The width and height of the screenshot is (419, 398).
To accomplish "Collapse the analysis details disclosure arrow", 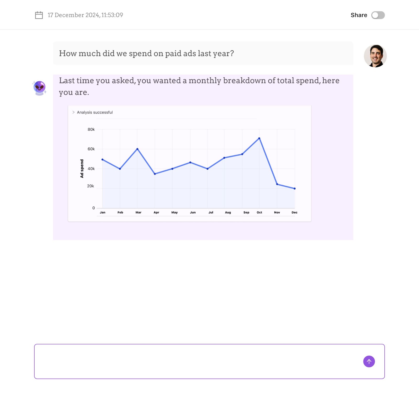I will 73,112.
